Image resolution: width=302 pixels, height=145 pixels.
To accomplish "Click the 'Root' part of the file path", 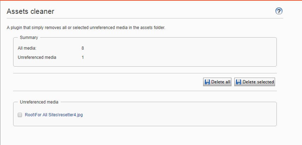I will pyautogui.click(x=29, y=115).
